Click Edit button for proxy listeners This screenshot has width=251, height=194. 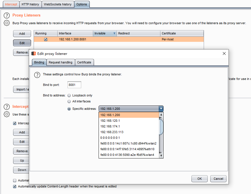22,43
